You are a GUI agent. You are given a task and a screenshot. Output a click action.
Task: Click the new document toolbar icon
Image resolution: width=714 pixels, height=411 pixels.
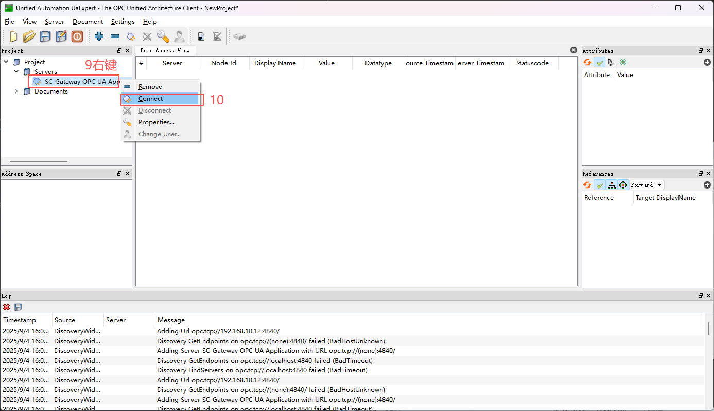(14, 36)
